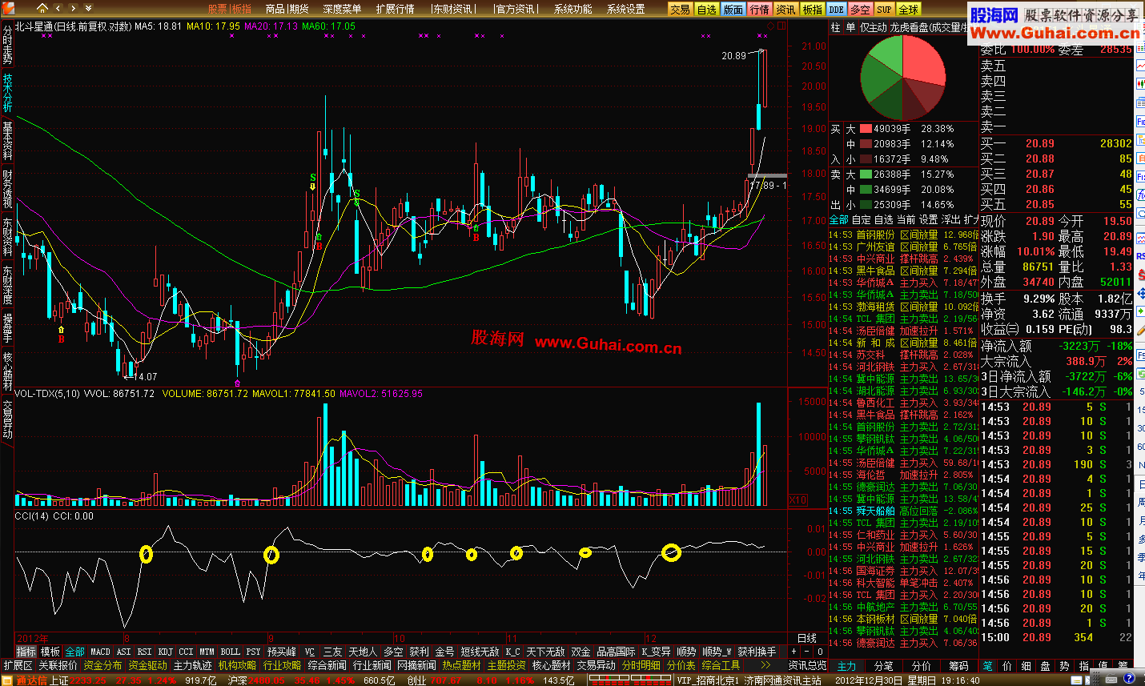Viewport: 1145px width, 686px height.
Task: Open the 日线 period selector
Action: coord(807,638)
